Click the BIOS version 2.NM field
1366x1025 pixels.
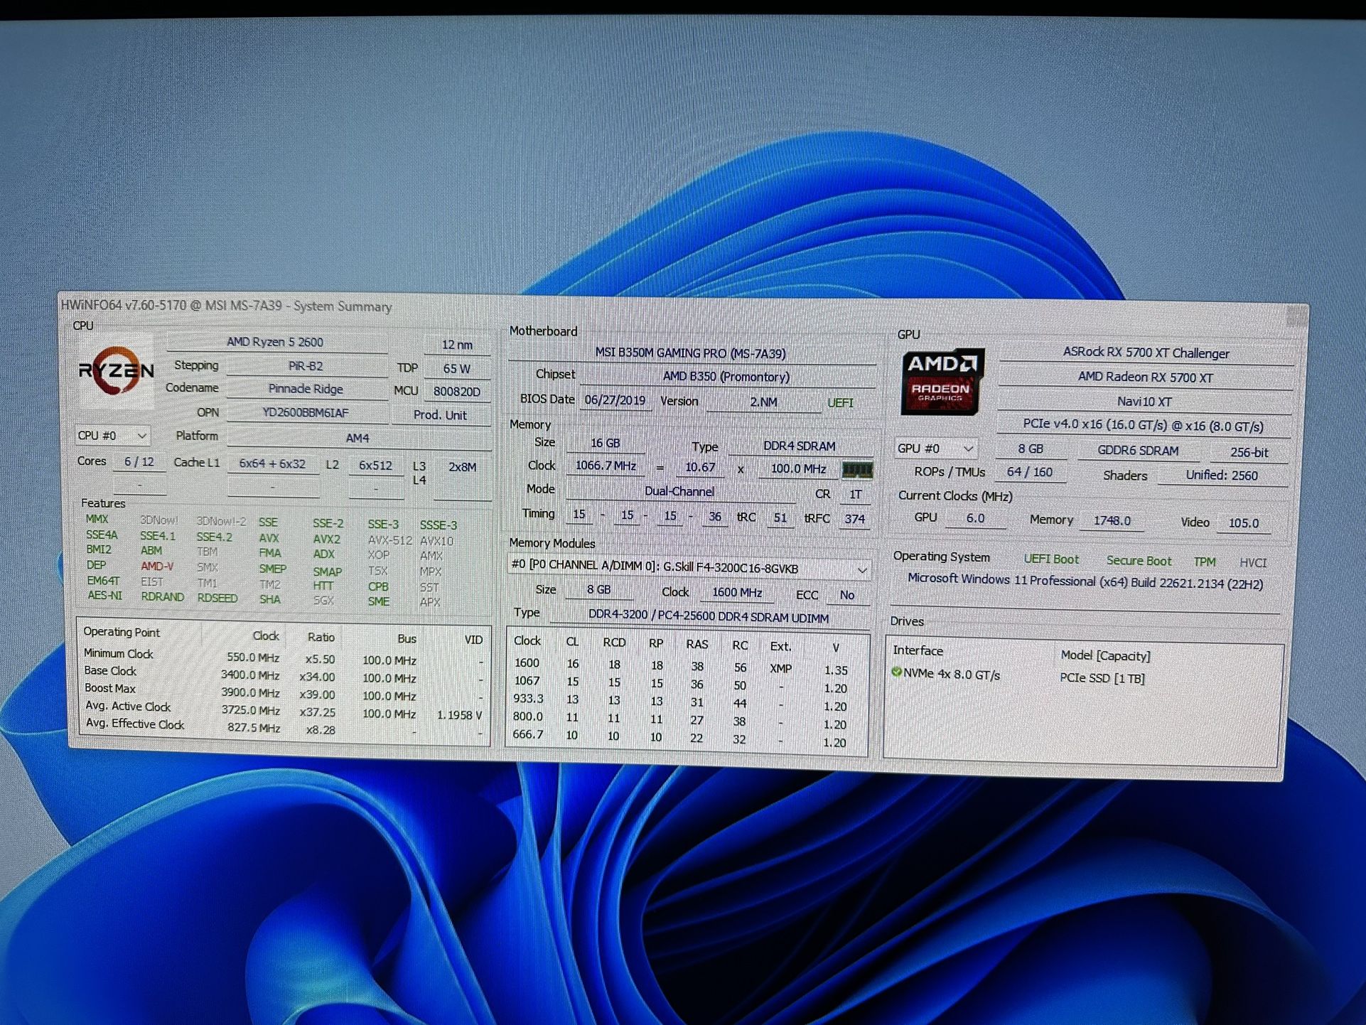coord(764,402)
